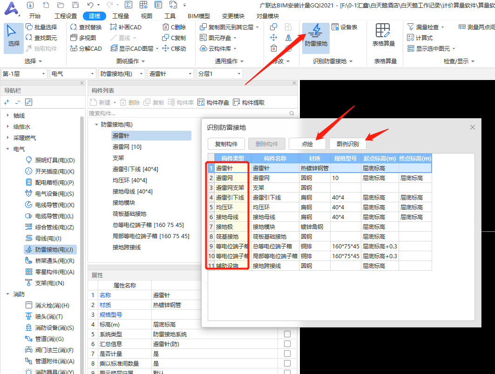Select 照明灯具(电)(D) in navigation
The height and width of the screenshot is (374, 495).
(x=50, y=160)
